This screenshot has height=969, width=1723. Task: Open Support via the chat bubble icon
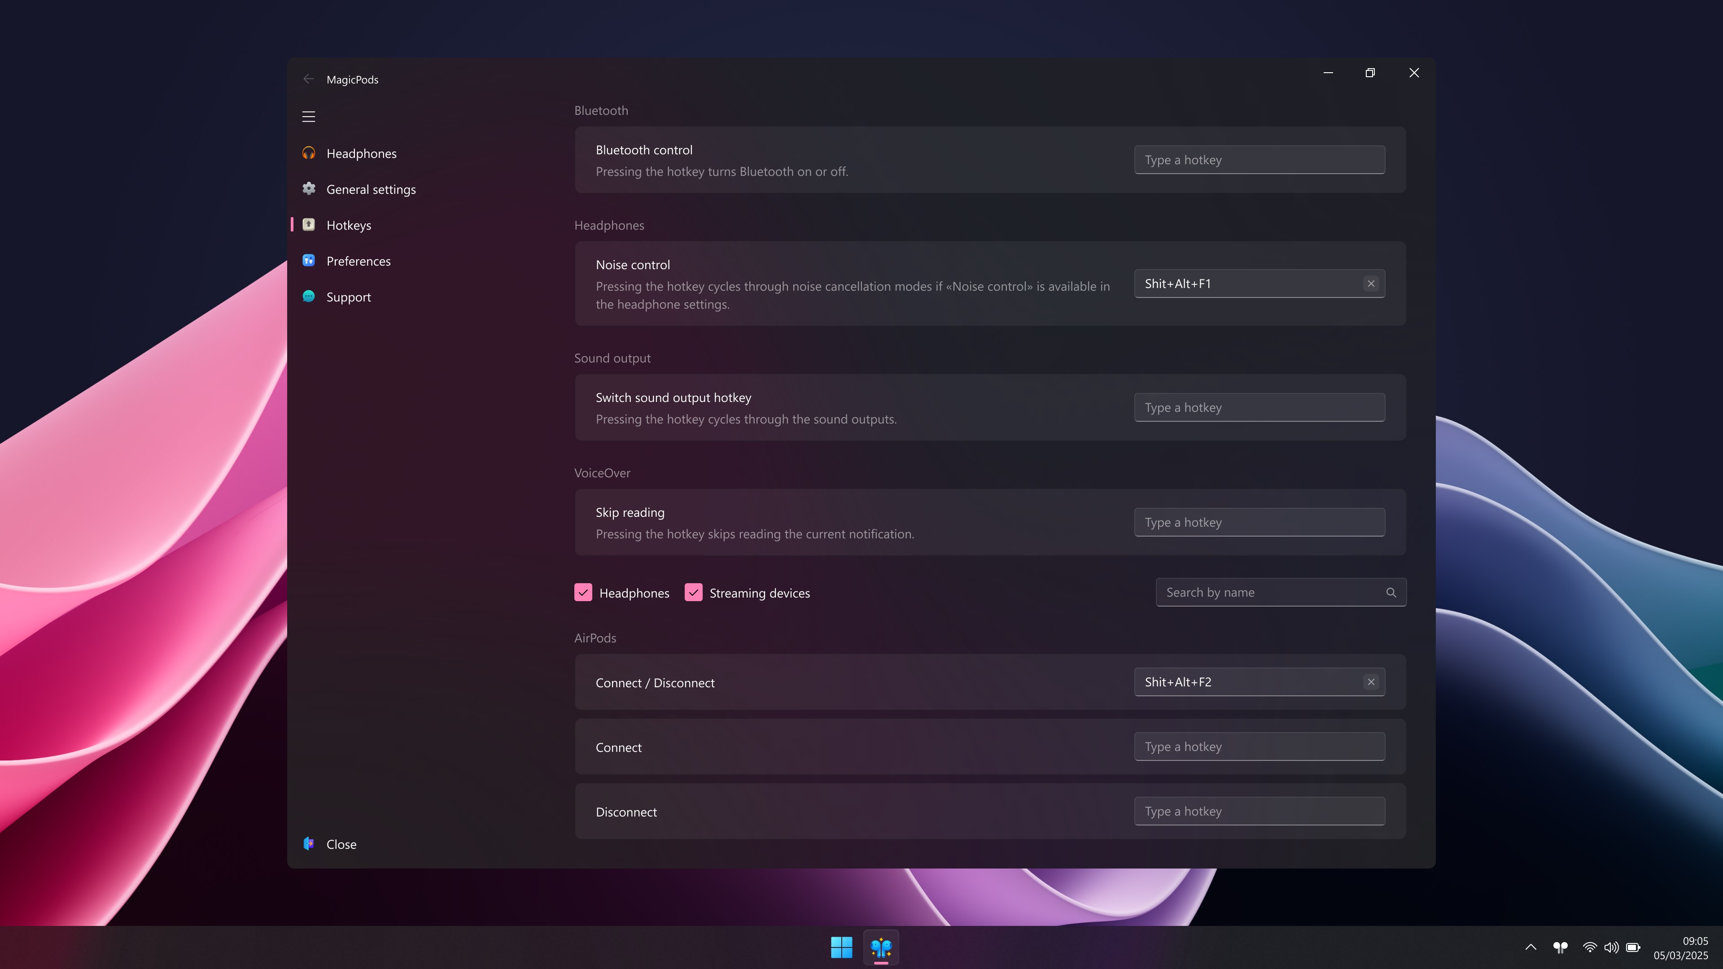pos(308,296)
